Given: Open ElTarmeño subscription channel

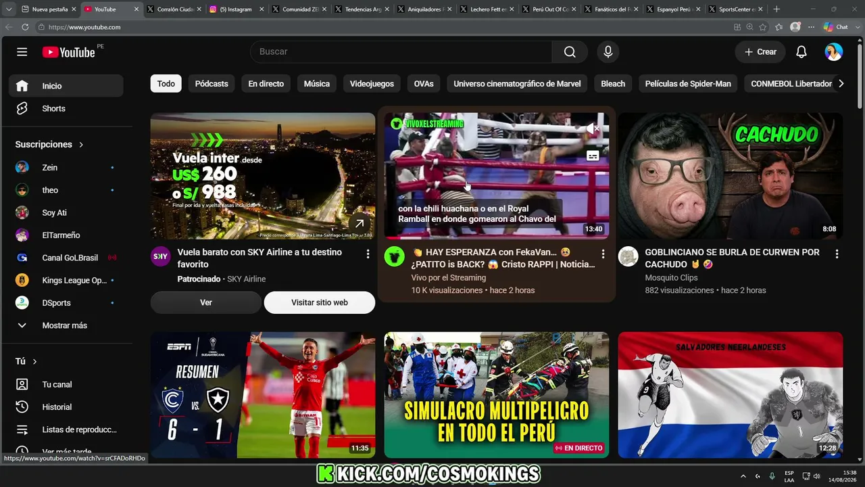Looking at the screenshot, I should pyautogui.click(x=66, y=235).
